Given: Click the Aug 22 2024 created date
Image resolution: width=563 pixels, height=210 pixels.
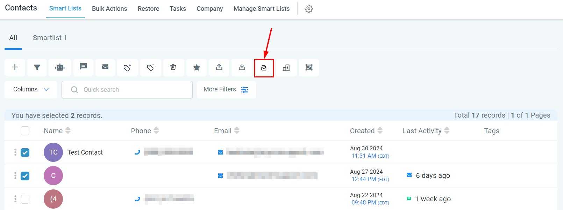Looking at the screenshot, I should pyautogui.click(x=366, y=195).
